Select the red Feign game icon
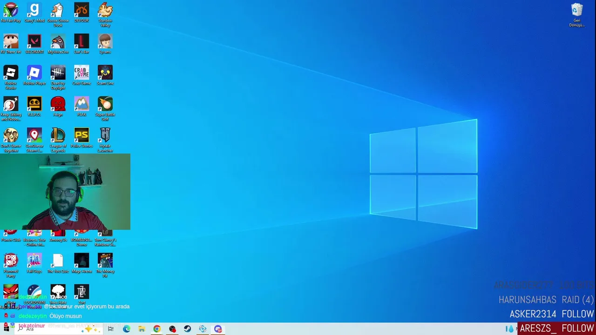Image resolution: width=596 pixels, height=335 pixels. click(x=58, y=107)
